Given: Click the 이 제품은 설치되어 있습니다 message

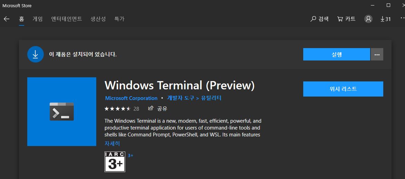Looking at the screenshot, I should click(83, 55).
